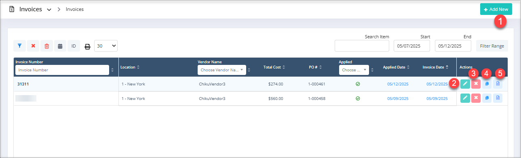Image resolution: width=521 pixels, height=158 pixels.
Task: Click the red trash bin icon
Action: click(46, 46)
